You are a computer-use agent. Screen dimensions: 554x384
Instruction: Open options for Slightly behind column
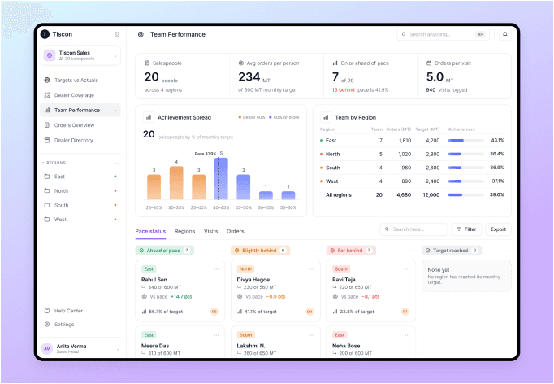pos(318,251)
